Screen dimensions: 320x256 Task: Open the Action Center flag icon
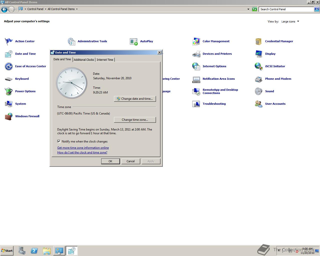[x=9, y=41]
